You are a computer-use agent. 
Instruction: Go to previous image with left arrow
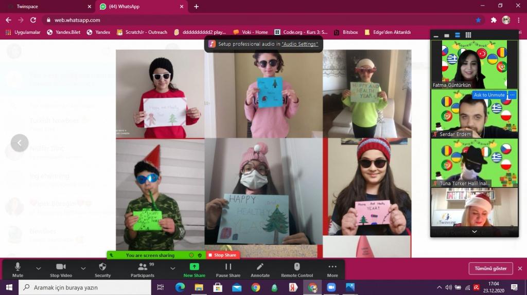20,143
